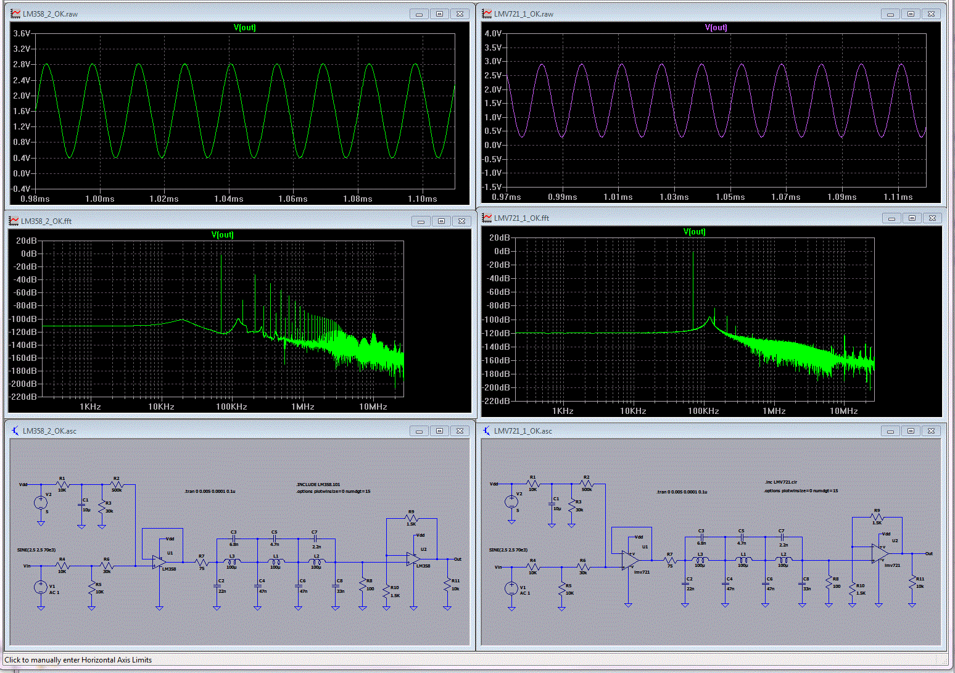
Task: Activate the LM358_2_OK.fft window title bar
Action: coord(216,221)
